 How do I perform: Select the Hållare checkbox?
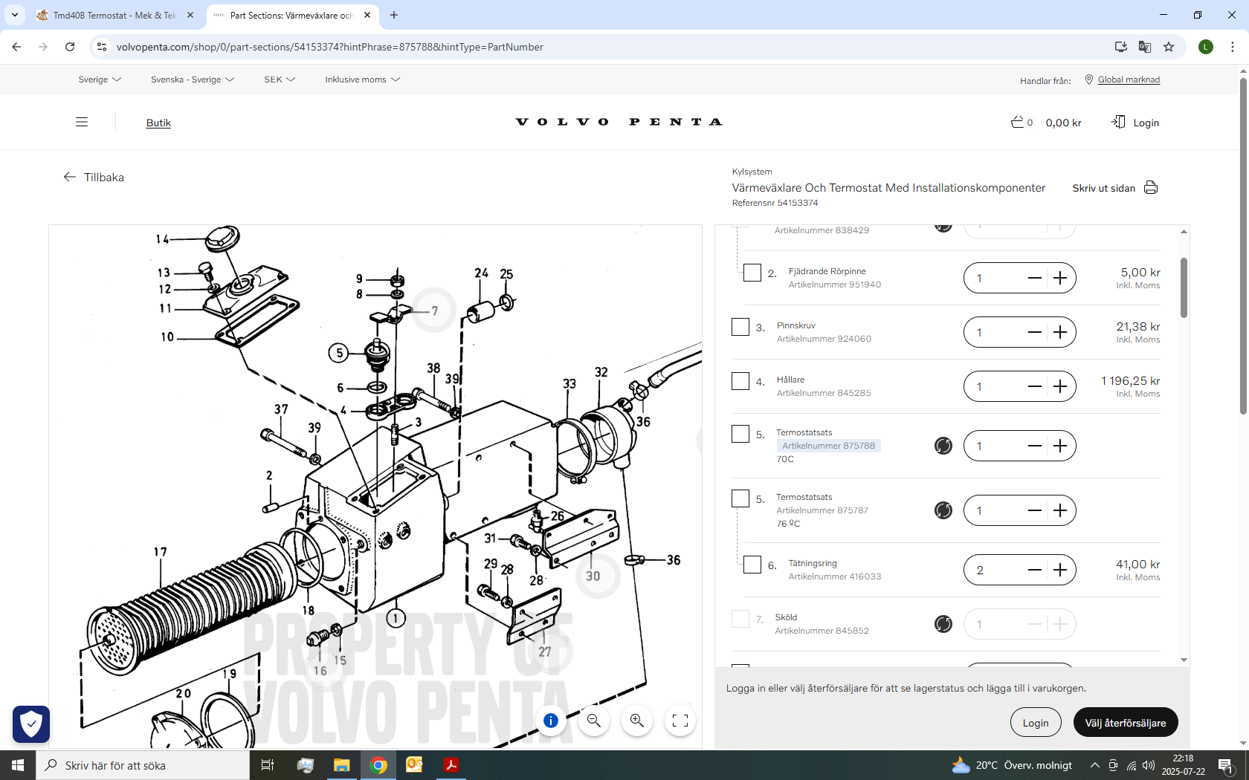(740, 382)
